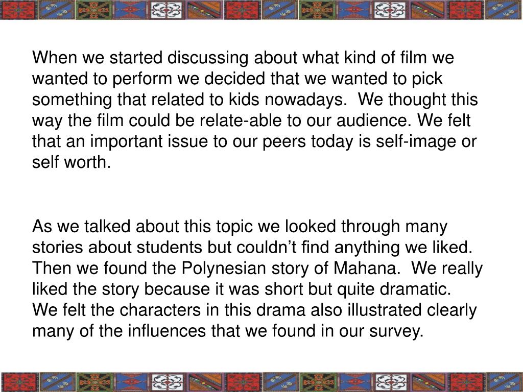Click the phrase "self worth." ending first paragraph
The height and width of the screenshot is (392, 523).
(x=71, y=162)
